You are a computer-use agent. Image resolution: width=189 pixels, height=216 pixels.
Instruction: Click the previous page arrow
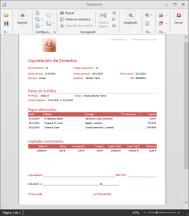(x=114, y=13)
